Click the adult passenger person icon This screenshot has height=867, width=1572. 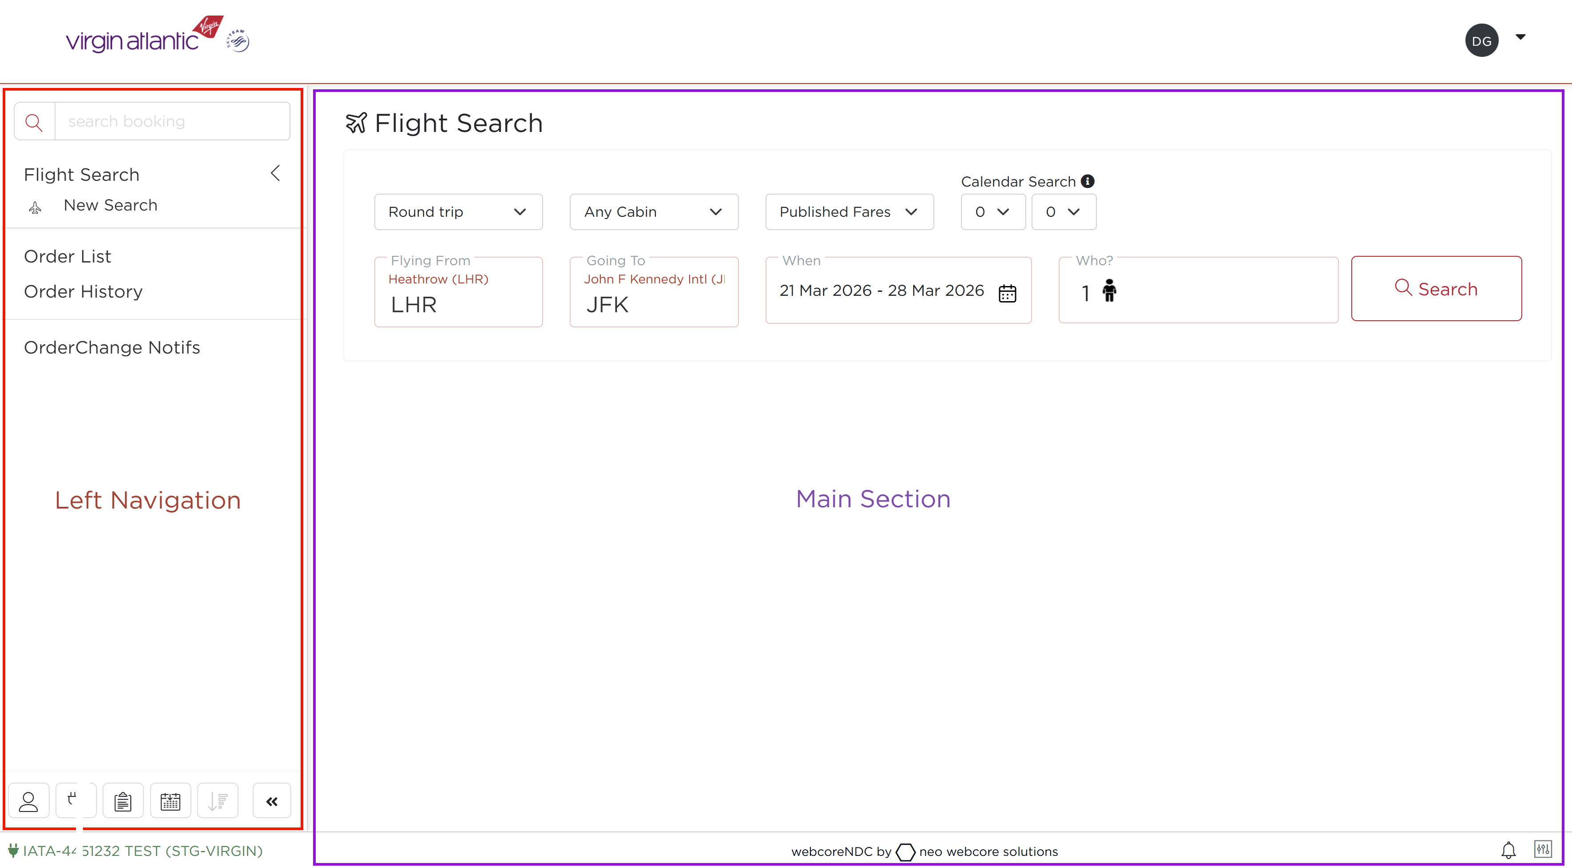click(x=1109, y=290)
